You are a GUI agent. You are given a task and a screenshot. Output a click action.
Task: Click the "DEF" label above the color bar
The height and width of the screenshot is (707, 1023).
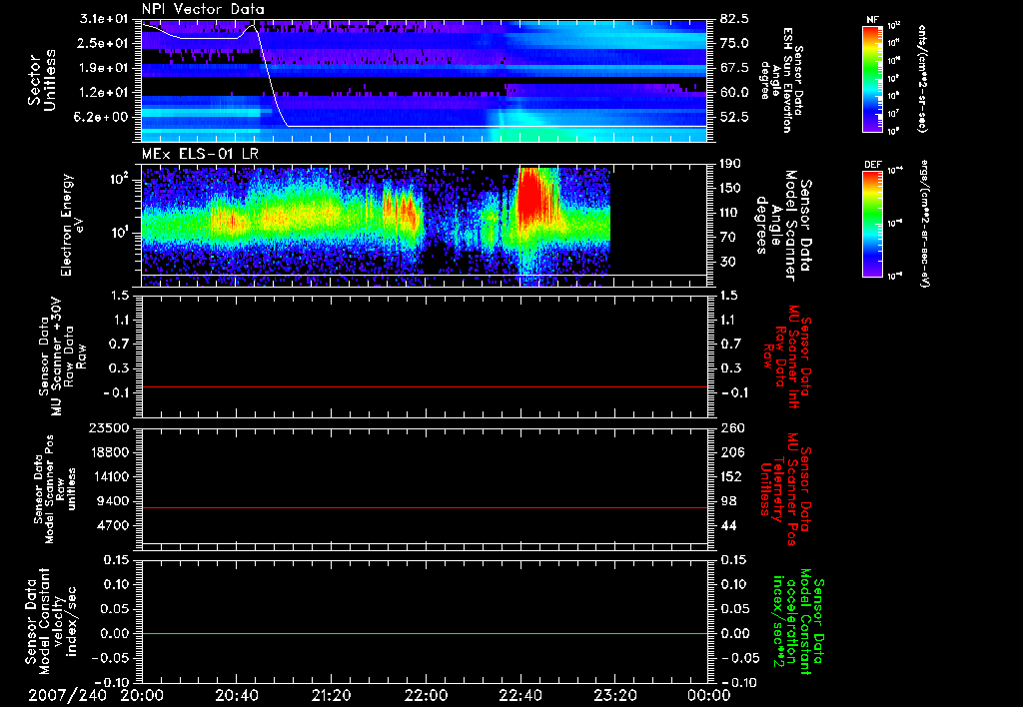(873, 165)
